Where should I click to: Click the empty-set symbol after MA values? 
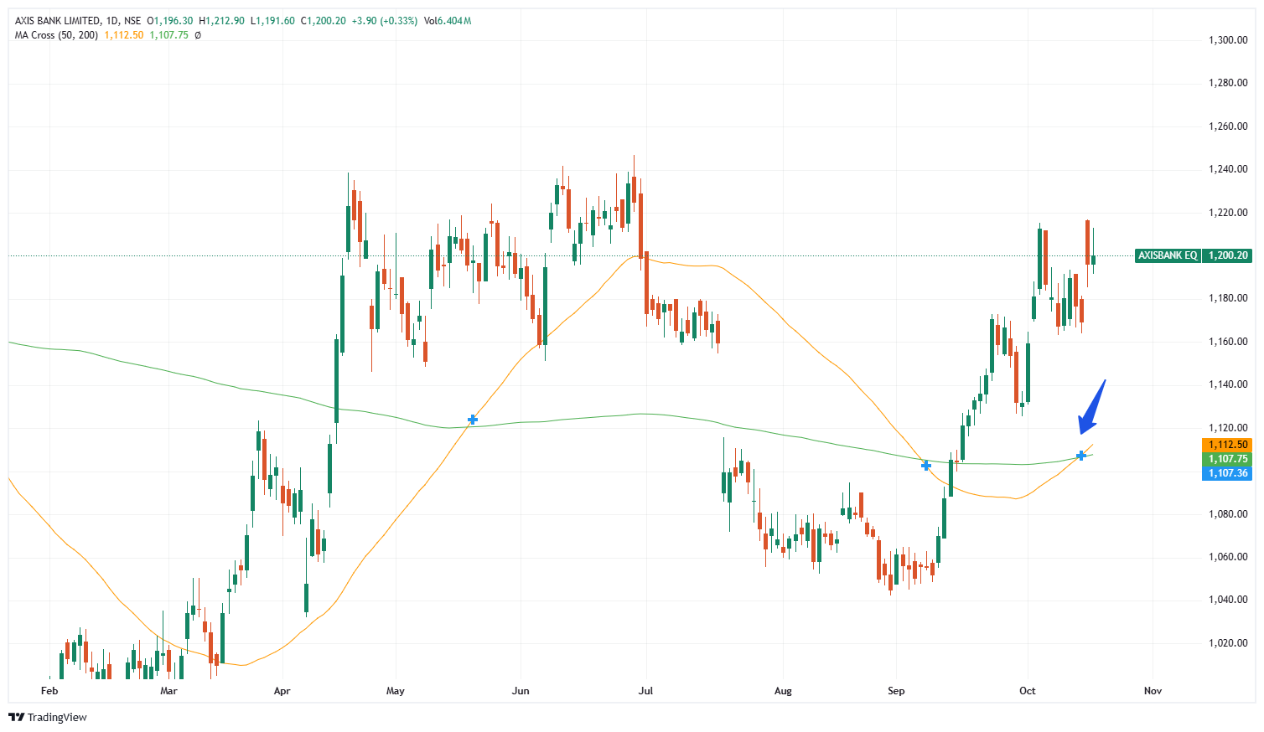(198, 35)
